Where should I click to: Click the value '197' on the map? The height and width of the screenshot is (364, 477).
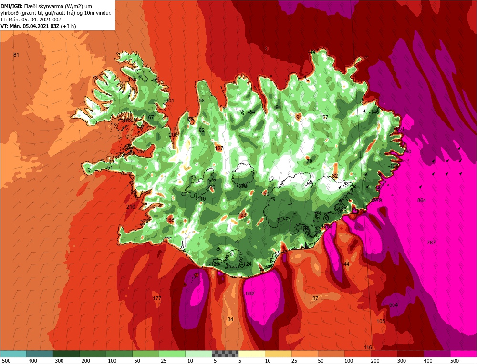tap(141, 152)
